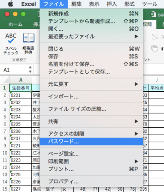Open the Excel application menu

28,4
